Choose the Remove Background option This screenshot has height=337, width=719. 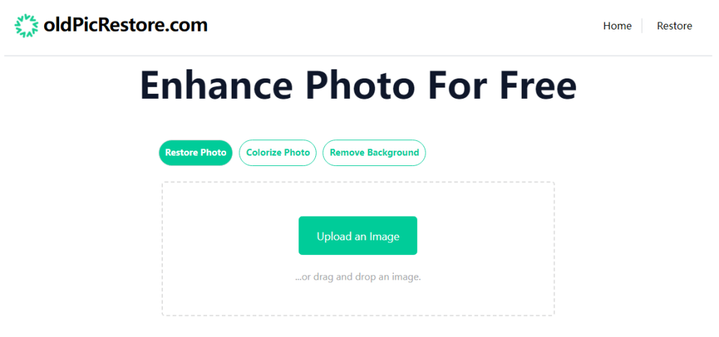(x=374, y=153)
